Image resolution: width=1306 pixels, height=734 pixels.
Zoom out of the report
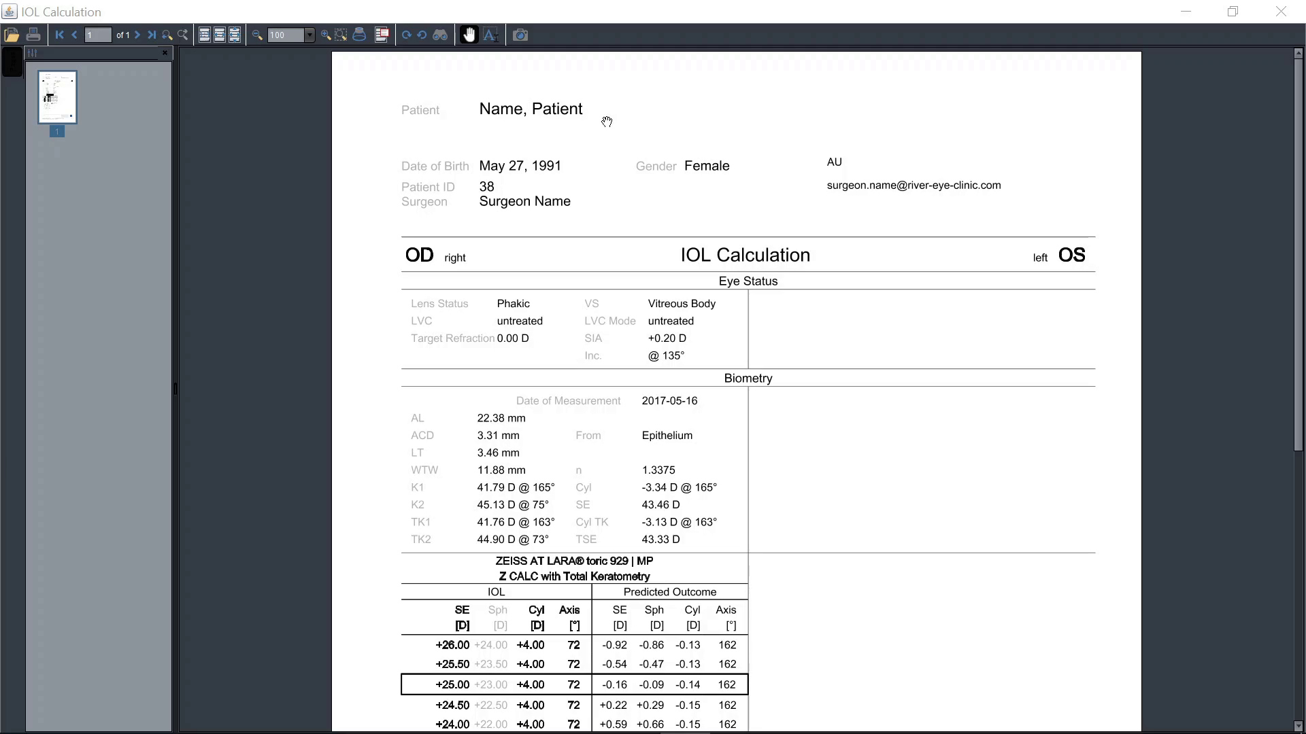[x=258, y=35]
